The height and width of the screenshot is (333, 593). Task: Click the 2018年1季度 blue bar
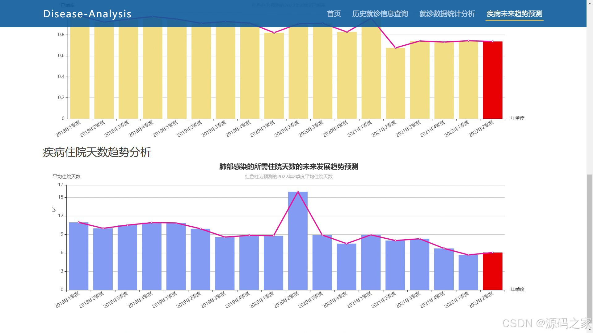pos(78,256)
